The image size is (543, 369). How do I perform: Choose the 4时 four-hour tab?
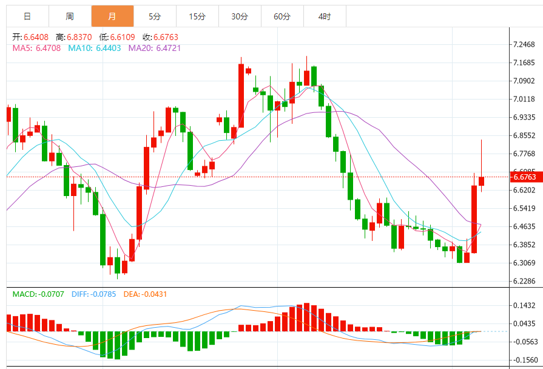pos(325,16)
